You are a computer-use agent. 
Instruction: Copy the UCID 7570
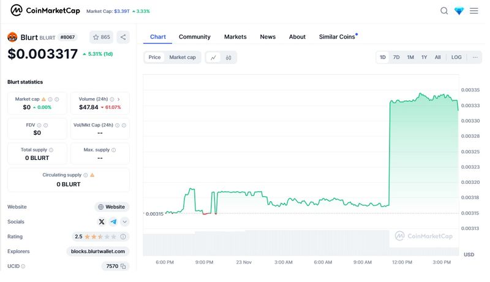tap(123, 267)
